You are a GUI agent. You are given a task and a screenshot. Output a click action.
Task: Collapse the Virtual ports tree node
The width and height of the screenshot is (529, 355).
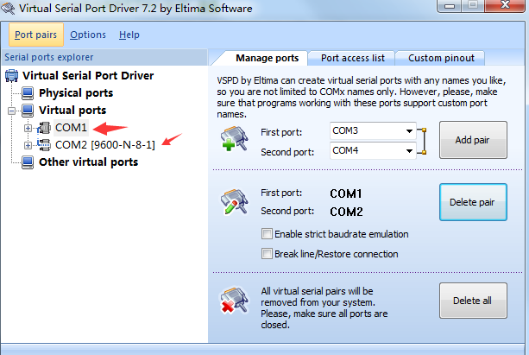click(x=11, y=111)
